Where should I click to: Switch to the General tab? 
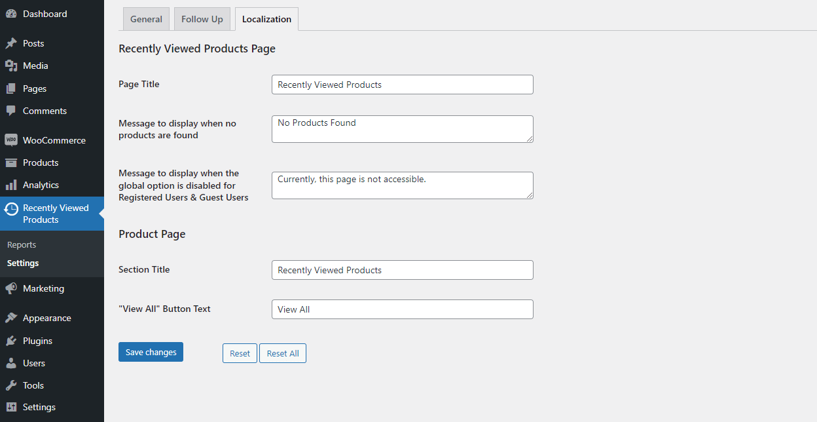146,19
